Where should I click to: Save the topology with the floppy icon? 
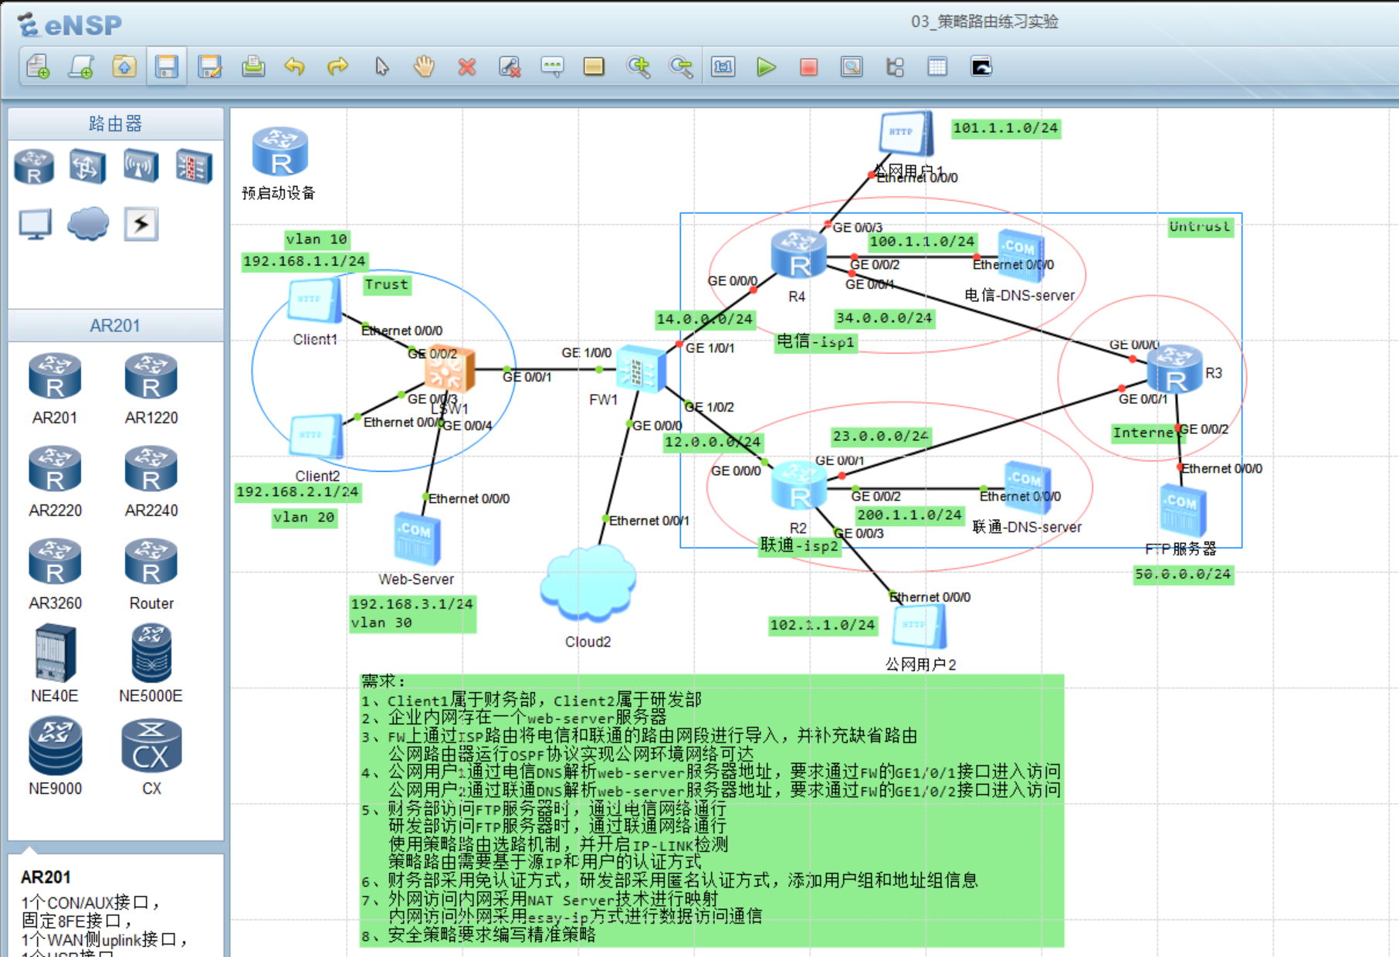point(166,67)
